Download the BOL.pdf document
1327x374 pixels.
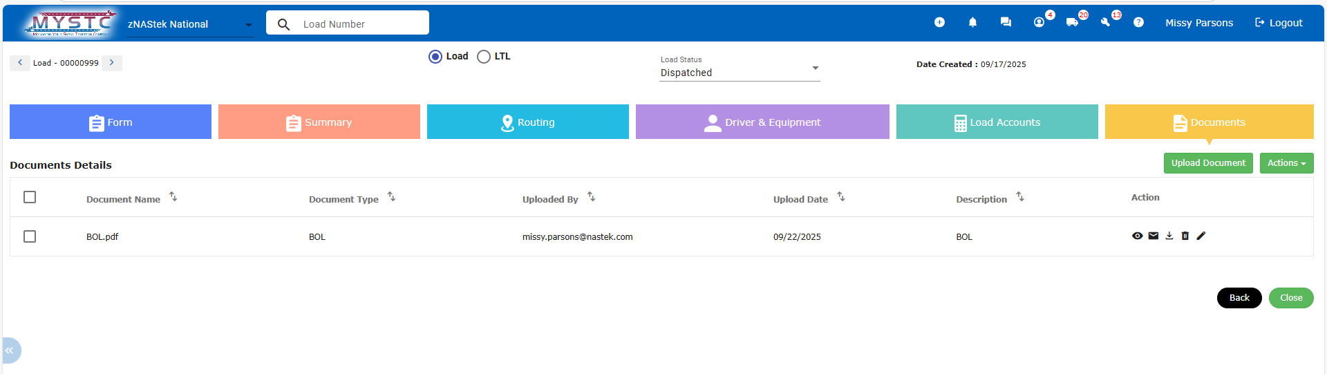(x=1169, y=236)
